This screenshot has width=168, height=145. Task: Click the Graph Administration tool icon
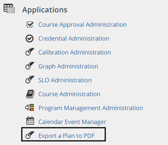pos(30,66)
